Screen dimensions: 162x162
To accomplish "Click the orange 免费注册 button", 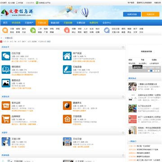I will coord(150,14).
